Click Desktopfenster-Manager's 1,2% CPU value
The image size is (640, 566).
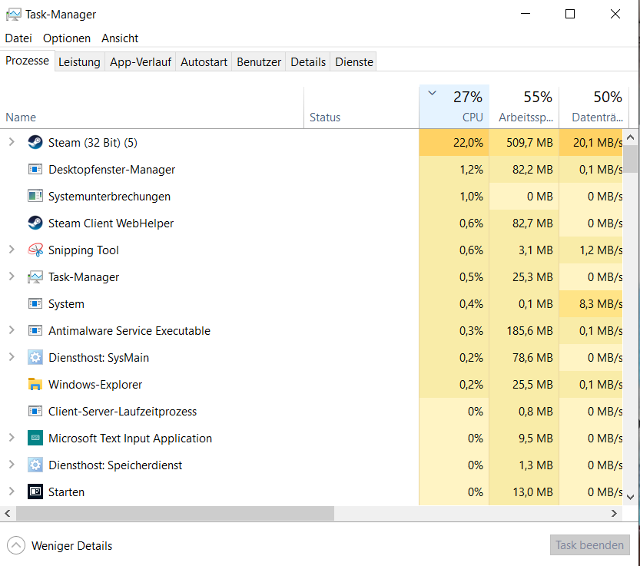point(472,170)
